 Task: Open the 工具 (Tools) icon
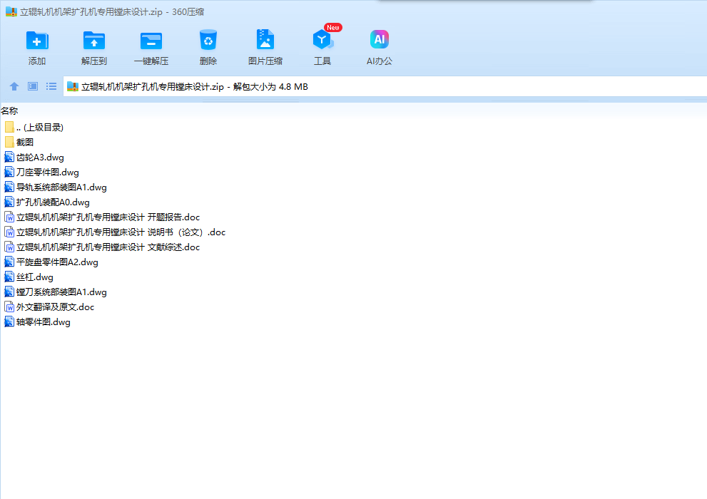(x=322, y=40)
